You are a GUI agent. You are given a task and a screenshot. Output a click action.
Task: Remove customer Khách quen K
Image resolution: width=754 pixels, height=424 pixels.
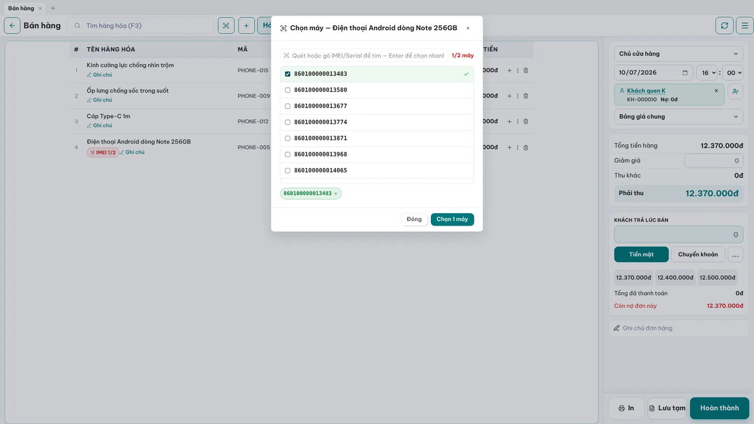[x=716, y=91]
